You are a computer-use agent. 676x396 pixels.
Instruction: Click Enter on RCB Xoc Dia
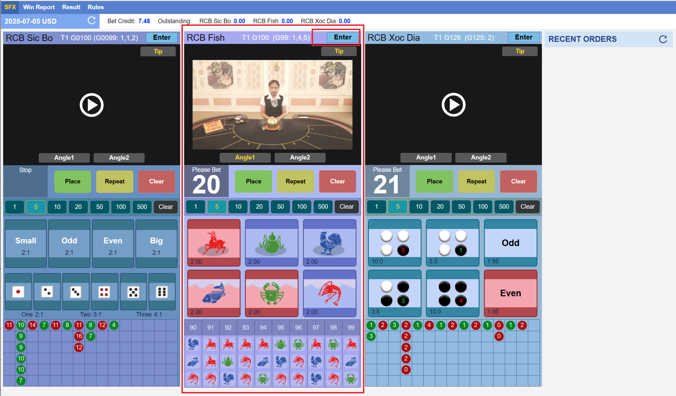click(523, 37)
